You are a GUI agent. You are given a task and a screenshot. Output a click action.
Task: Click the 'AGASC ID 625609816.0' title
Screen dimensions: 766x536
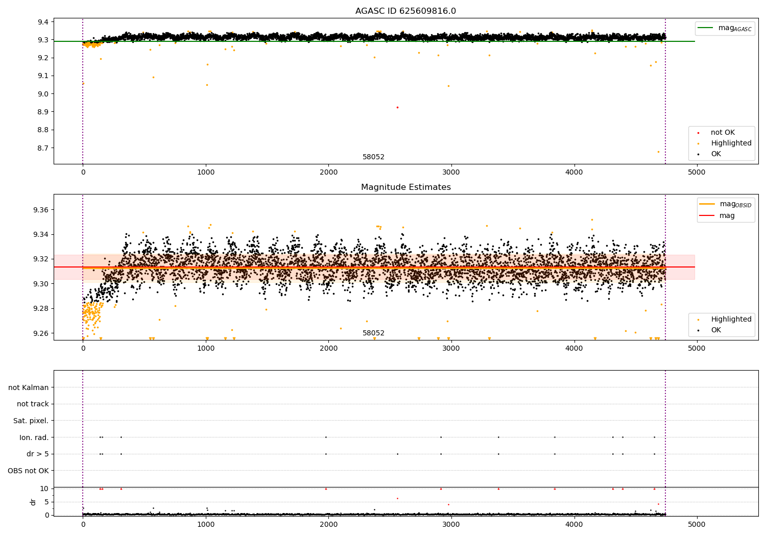pyautogui.click(x=405, y=11)
